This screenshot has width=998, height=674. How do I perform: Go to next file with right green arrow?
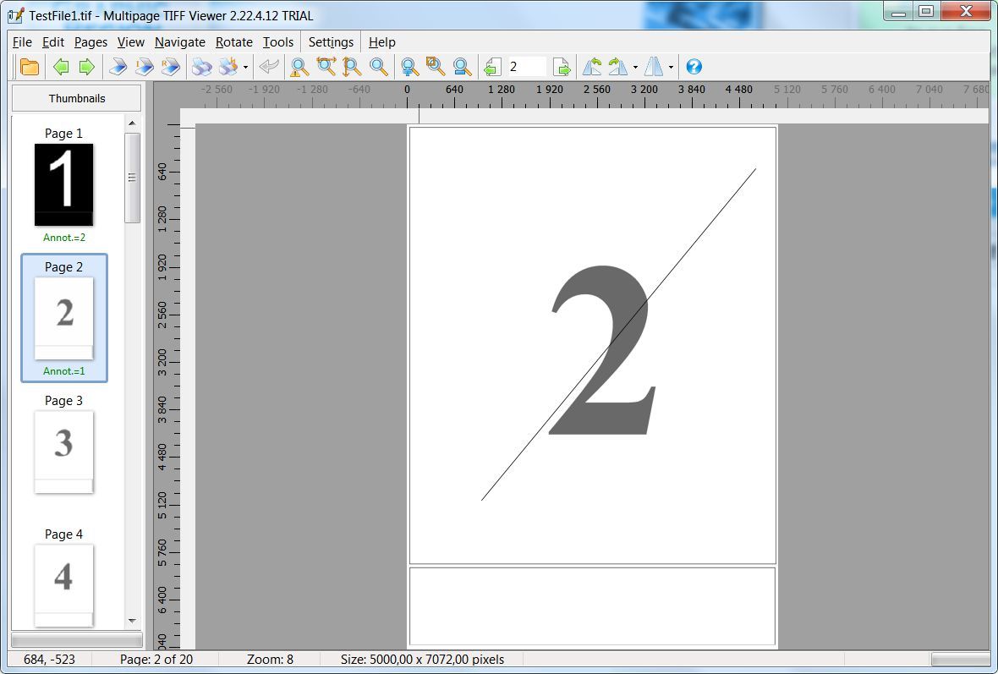86,67
